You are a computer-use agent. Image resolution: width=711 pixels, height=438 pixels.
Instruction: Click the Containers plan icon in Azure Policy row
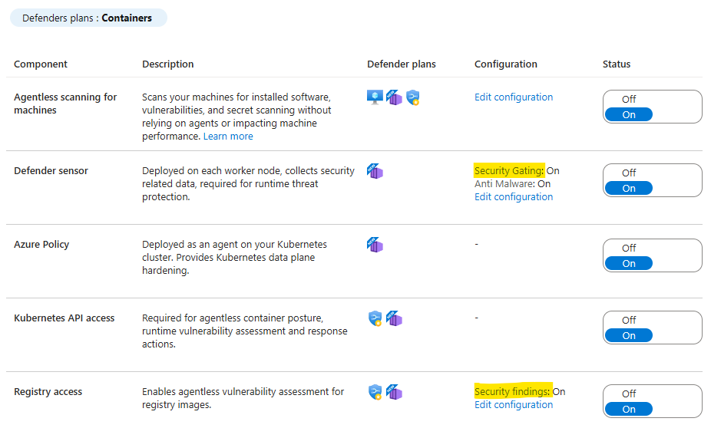point(375,245)
